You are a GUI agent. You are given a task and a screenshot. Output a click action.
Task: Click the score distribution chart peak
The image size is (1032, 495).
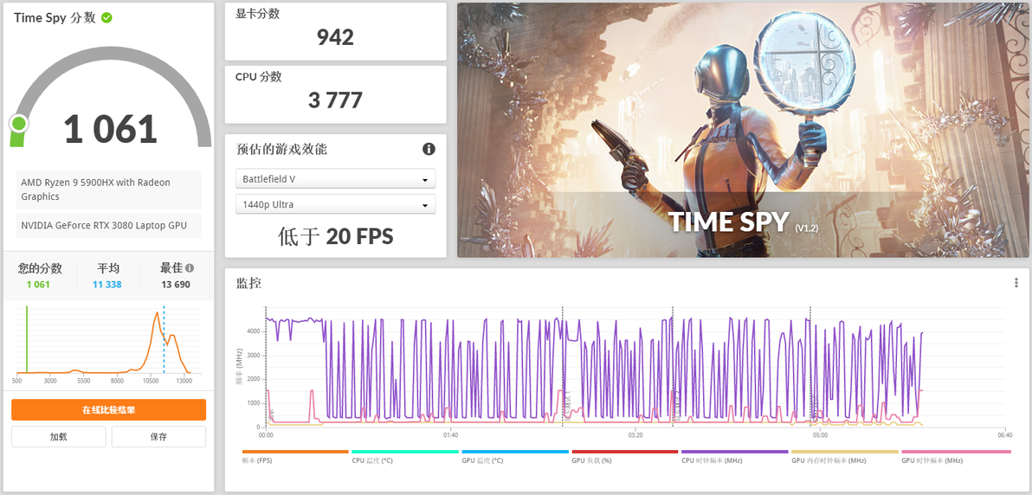coord(156,314)
